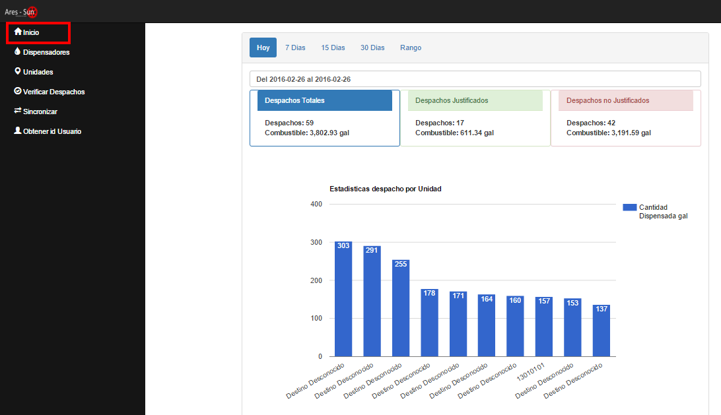
Task: Open the 30 Dias view
Action: (372, 47)
